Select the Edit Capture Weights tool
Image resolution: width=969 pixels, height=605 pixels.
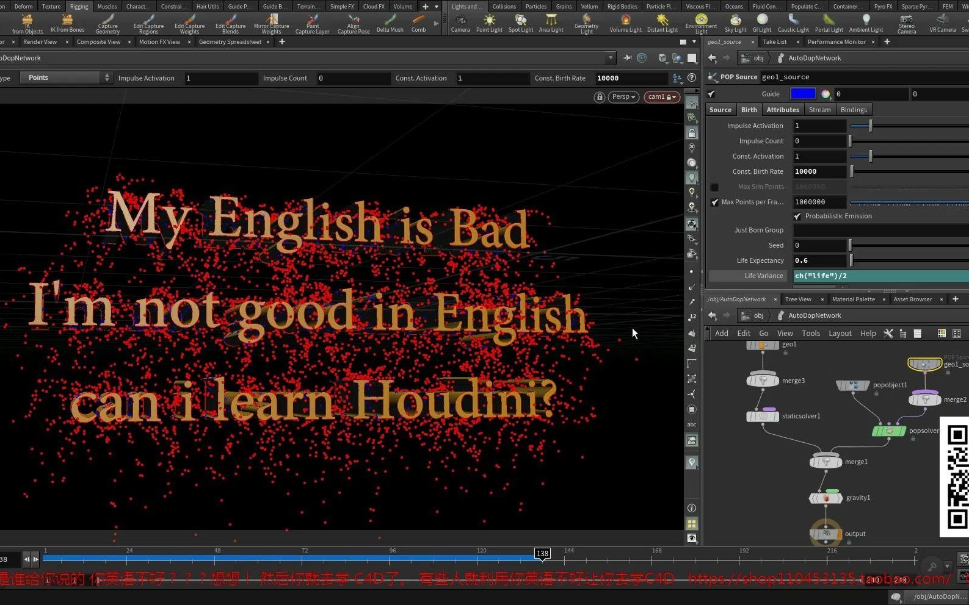coord(189,24)
